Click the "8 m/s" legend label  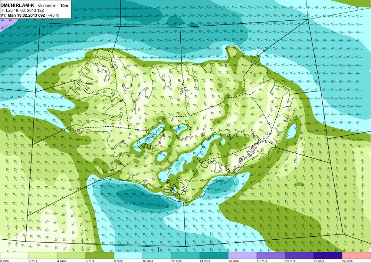click(119, 261)
